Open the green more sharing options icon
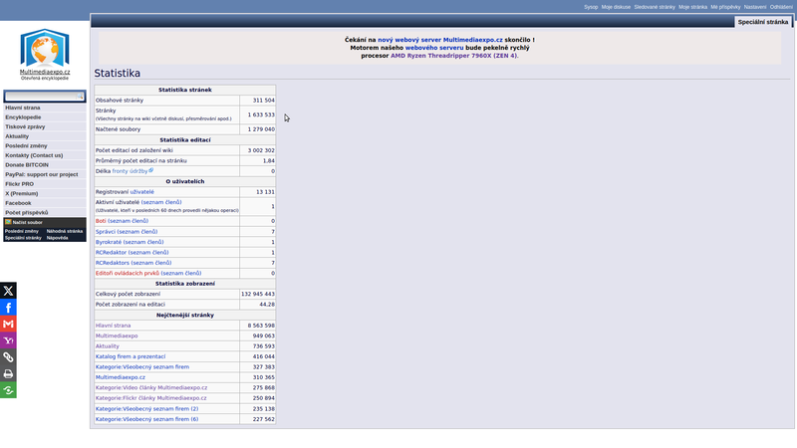Screen dimensions: 797x448 (8, 390)
